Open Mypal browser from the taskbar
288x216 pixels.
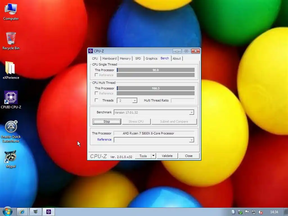(35, 212)
